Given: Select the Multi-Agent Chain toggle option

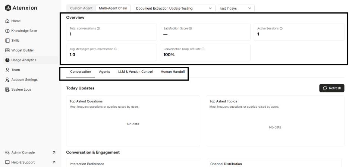Looking at the screenshot, I should click(113, 8).
